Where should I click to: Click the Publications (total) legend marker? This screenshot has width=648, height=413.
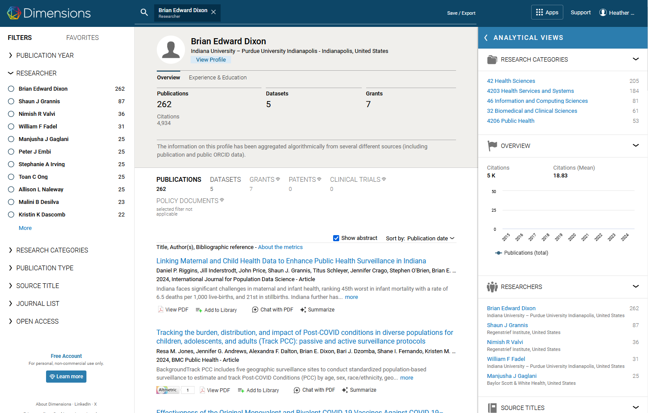coord(499,253)
